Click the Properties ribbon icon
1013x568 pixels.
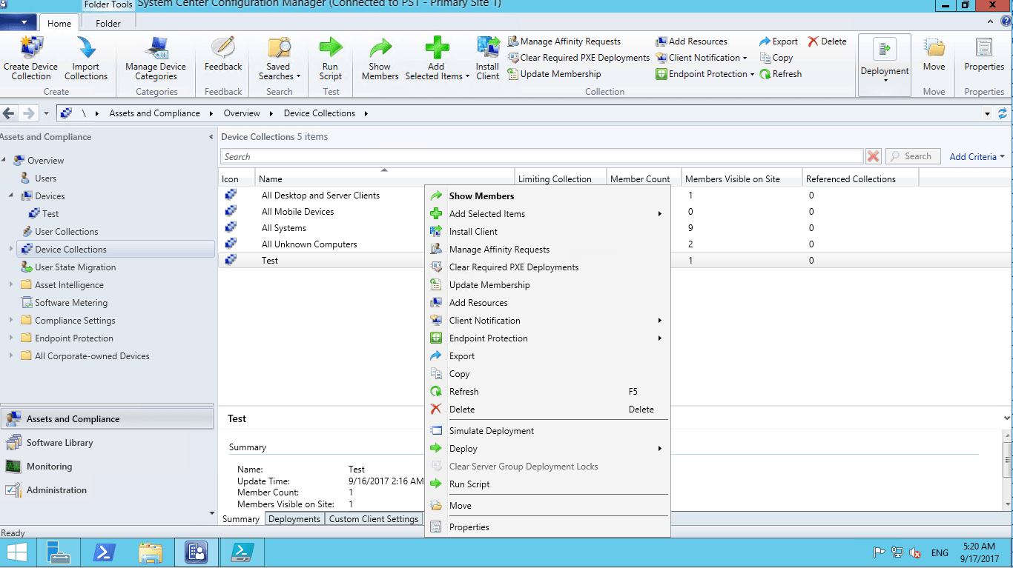coord(984,56)
